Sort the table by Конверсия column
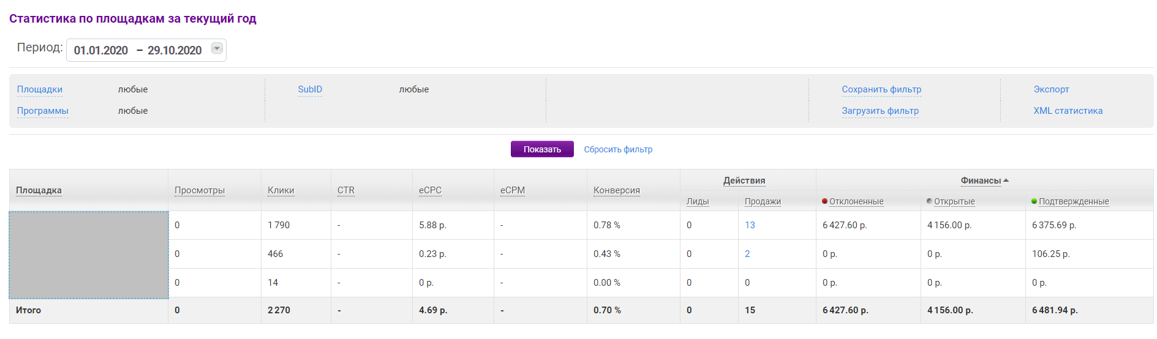The width and height of the screenshot is (1157, 339). (x=616, y=190)
